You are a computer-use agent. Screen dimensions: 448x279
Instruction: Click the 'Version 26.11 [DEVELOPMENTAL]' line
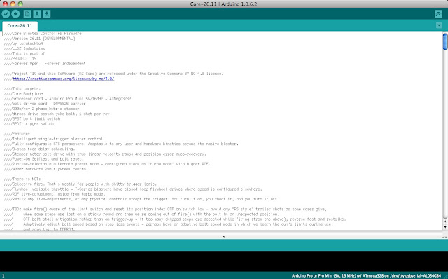pyautogui.click(x=40, y=39)
